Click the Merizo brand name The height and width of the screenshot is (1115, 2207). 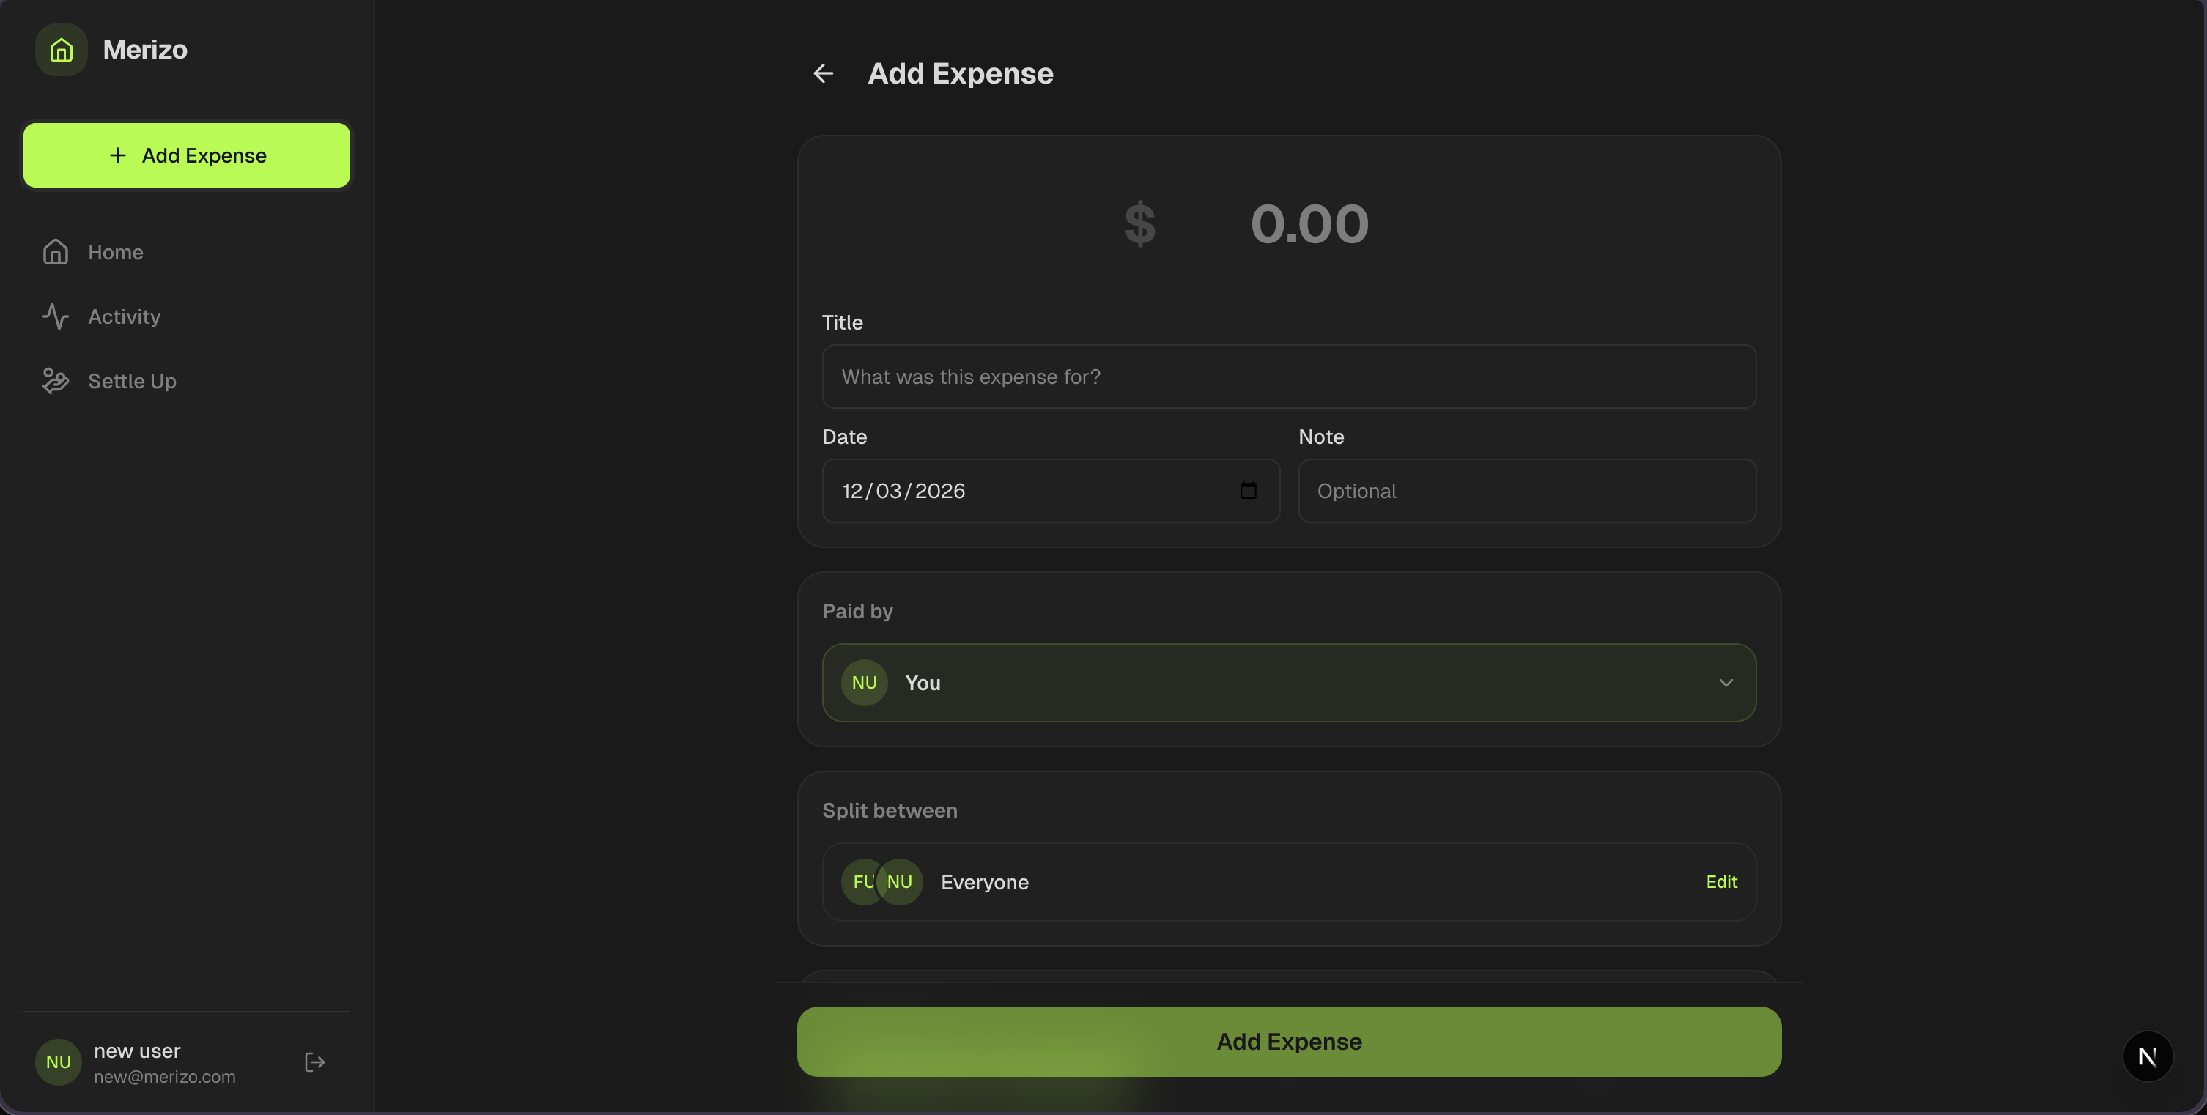[145, 50]
